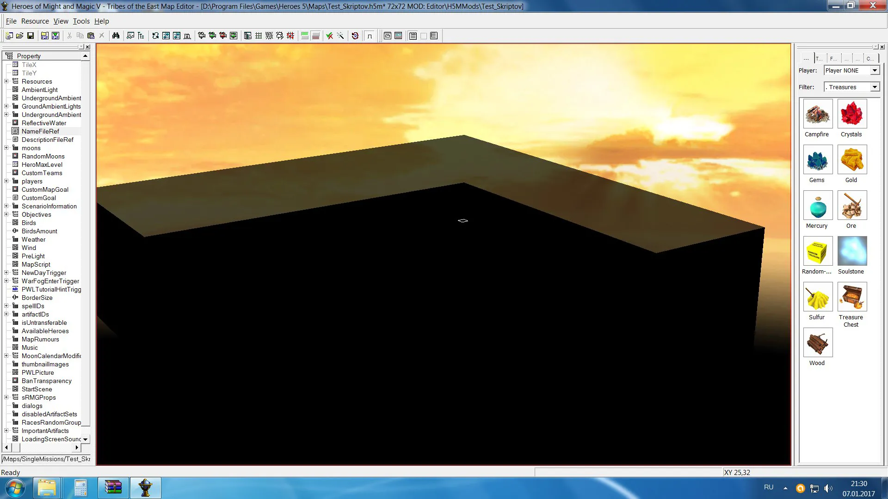Expand the moons property node
The width and height of the screenshot is (888, 499).
pos(6,148)
